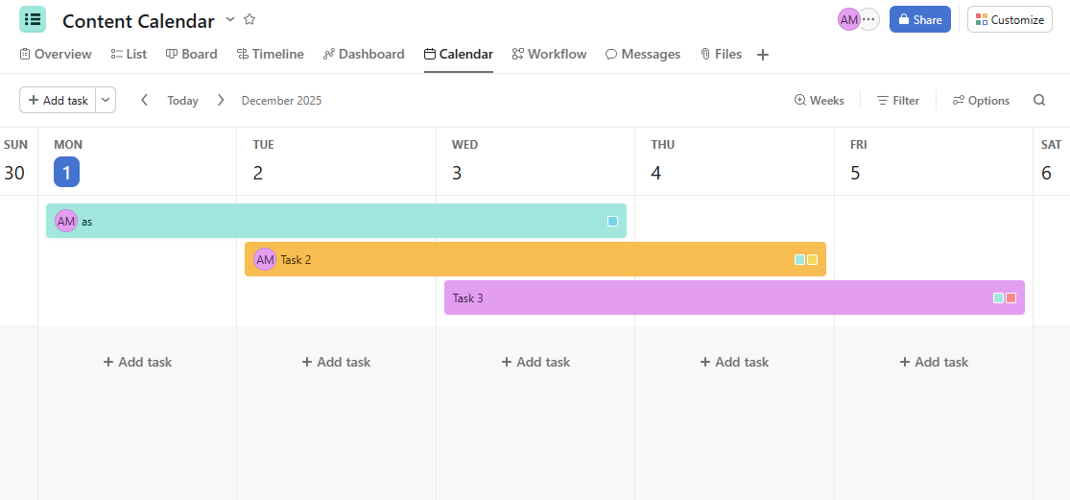Image resolution: width=1070 pixels, height=500 pixels.
Task: Add task under Wednesday column
Action: (x=535, y=362)
